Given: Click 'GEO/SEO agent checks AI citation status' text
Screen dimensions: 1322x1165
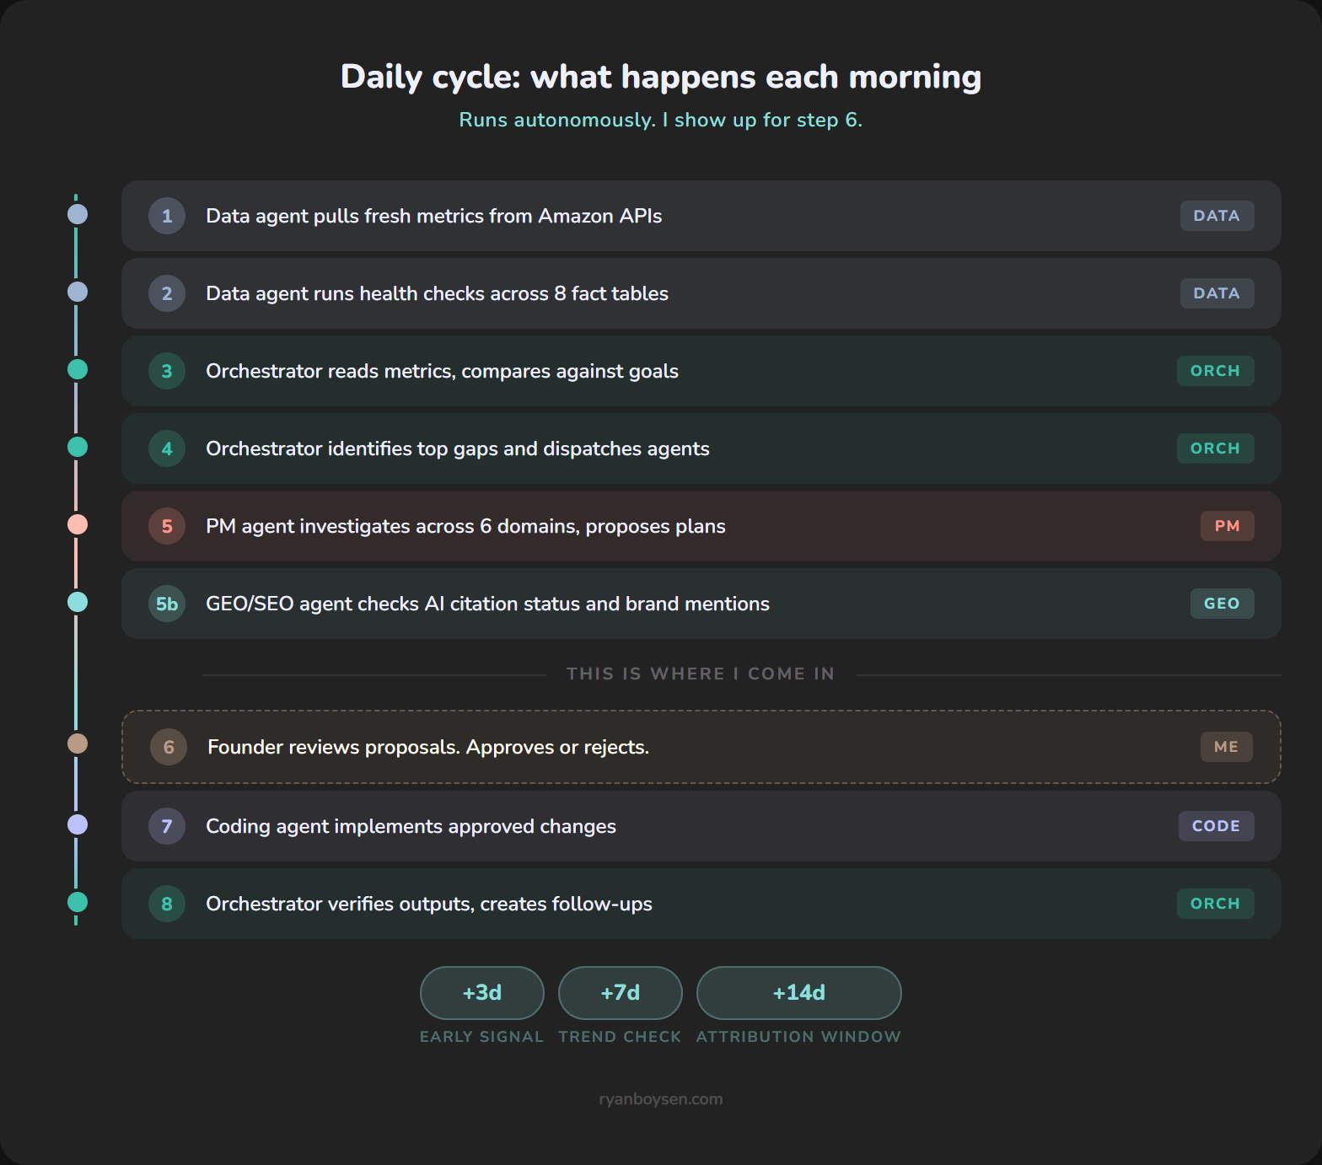Looking at the screenshot, I should [x=392, y=604].
